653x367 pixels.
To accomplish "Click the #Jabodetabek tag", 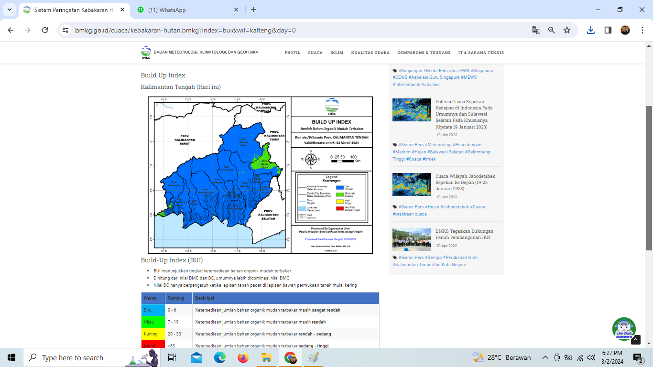I will (x=454, y=206).
